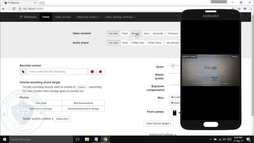
Task: Select Java video renderer
Action: pos(146,33)
